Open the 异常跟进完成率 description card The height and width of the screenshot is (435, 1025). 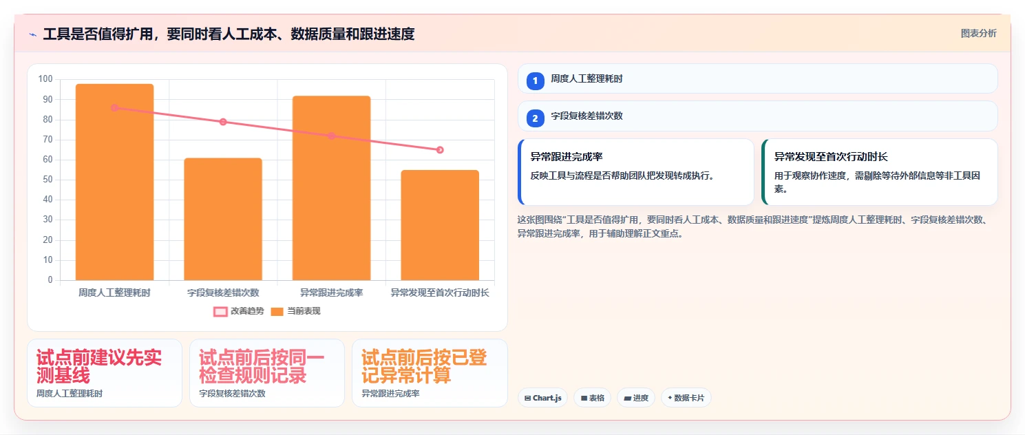[636, 172]
